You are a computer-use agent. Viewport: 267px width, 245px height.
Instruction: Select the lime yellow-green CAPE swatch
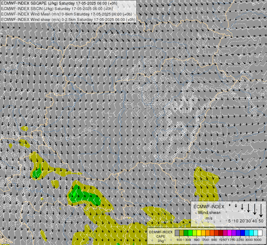tap(195, 233)
